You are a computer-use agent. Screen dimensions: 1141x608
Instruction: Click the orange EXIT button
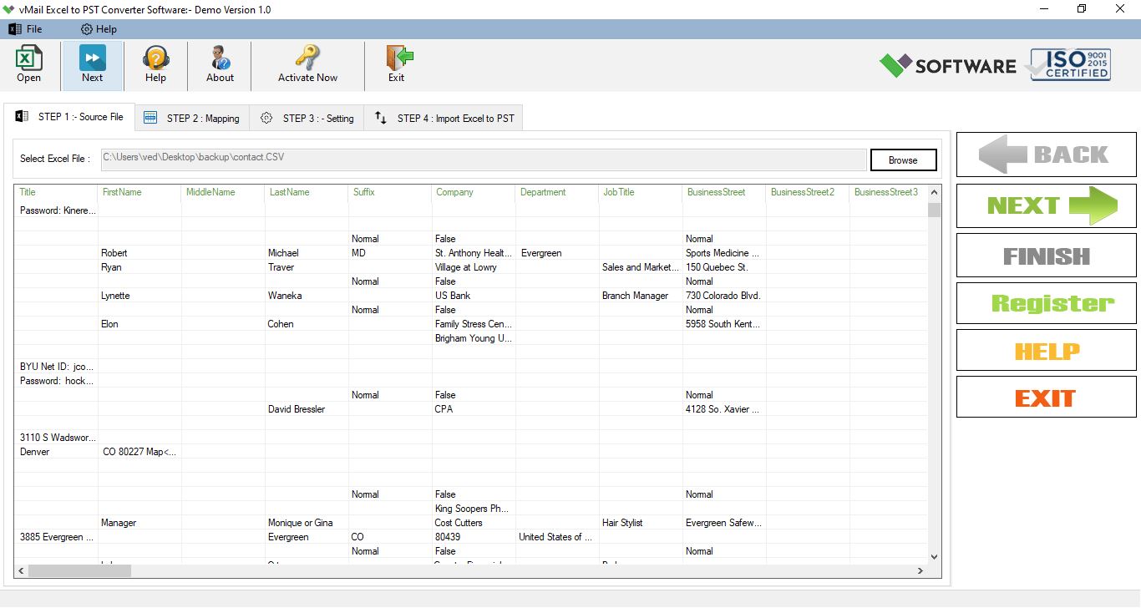(x=1046, y=398)
